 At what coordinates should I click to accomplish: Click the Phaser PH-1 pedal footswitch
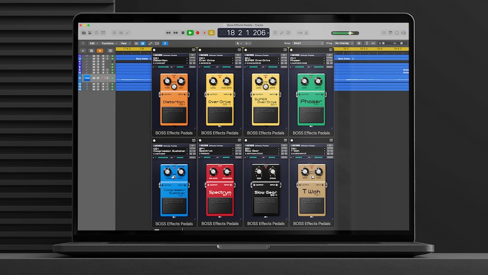coord(311,115)
